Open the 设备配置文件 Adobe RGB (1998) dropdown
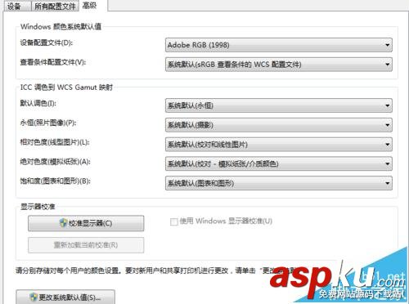 pyautogui.click(x=279, y=45)
